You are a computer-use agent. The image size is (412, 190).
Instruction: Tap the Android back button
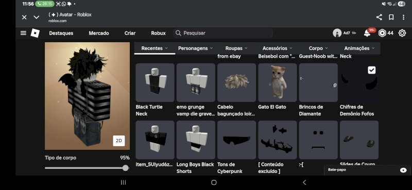pos(304,182)
